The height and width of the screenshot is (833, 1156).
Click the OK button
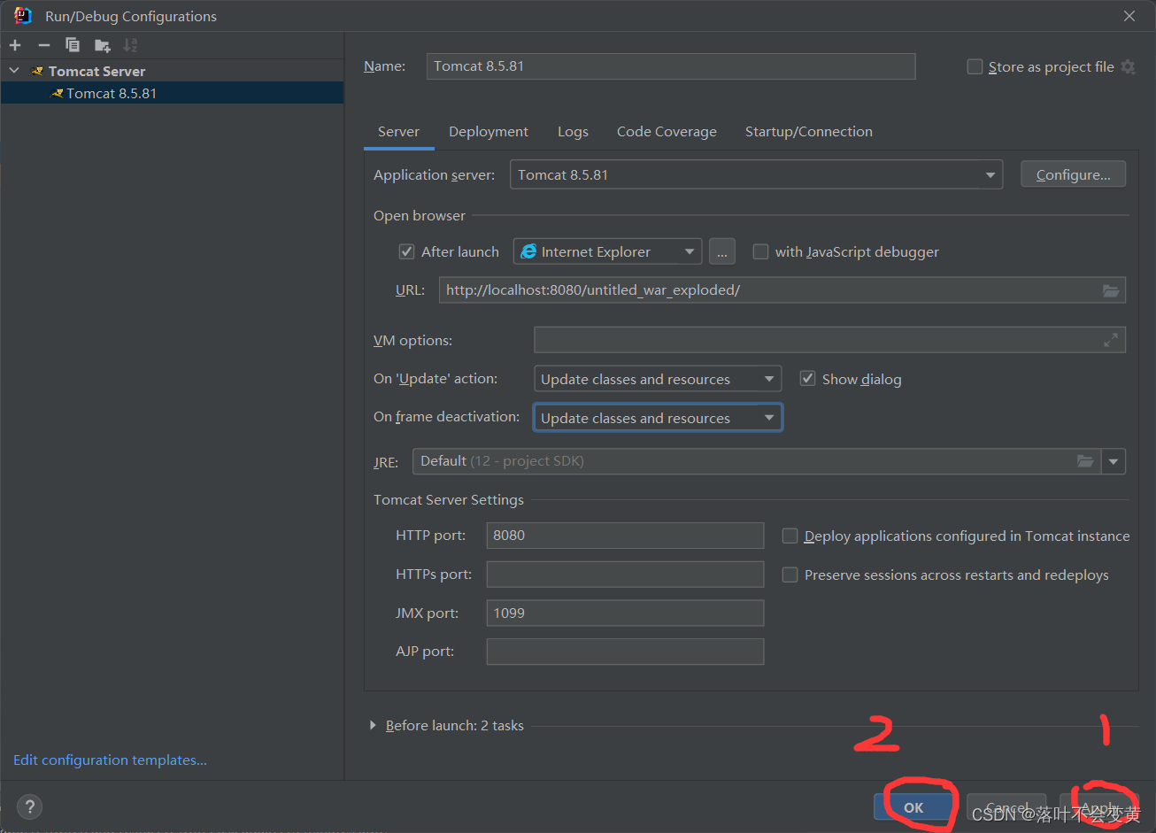914,807
